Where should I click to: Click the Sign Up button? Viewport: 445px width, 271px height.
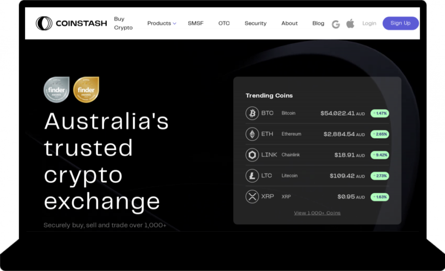pyautogui.click(x=400, y=23)
